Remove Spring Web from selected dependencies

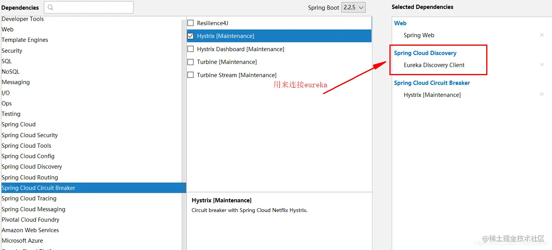tap(542, 35)
